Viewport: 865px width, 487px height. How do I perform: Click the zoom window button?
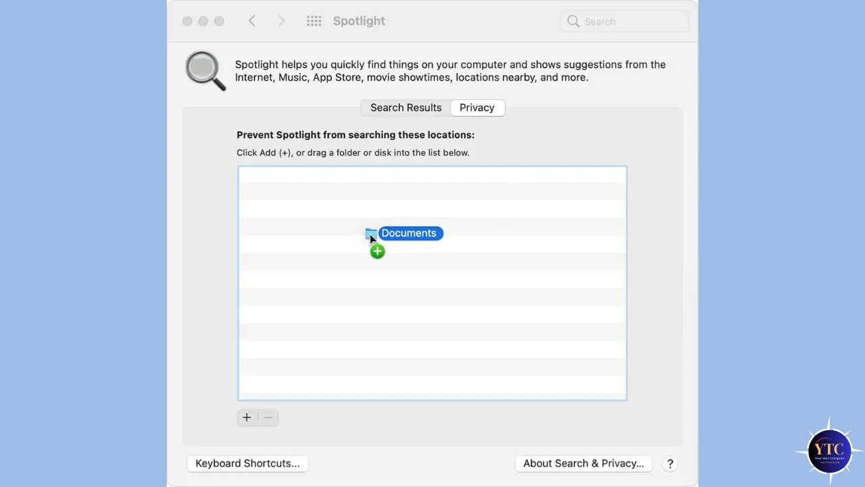(219, 21)
